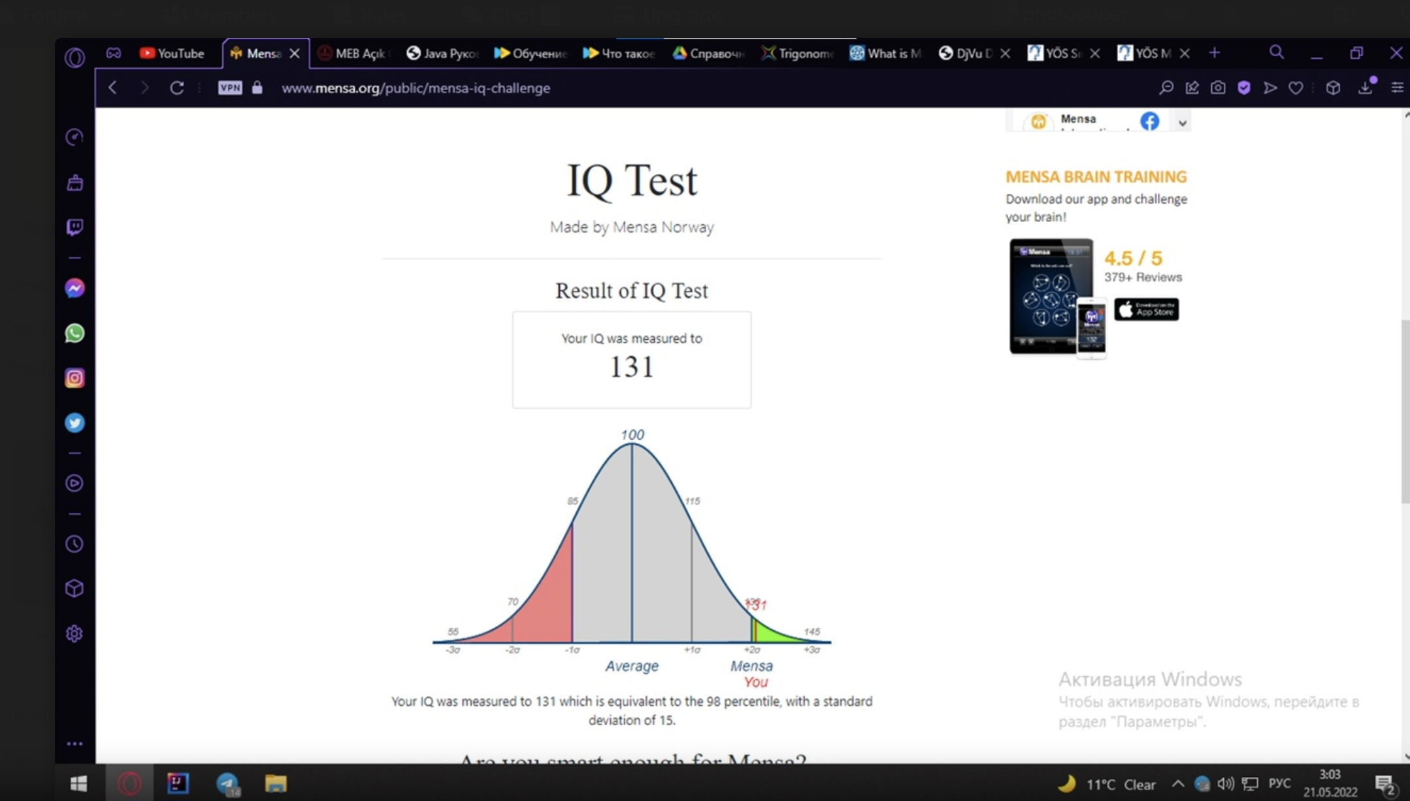This screenshot has width=1410, height=801.
Task: Open Instagram in the sidebar
Action: pyautogui.click(x=74, y=378)
